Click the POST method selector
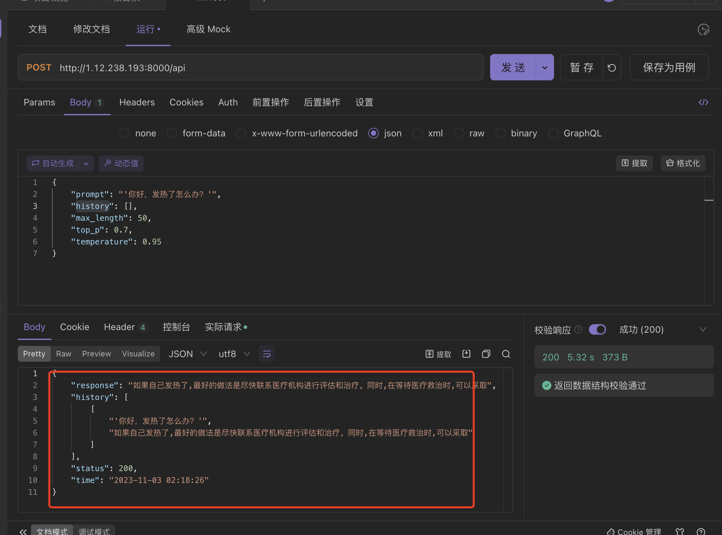722x535 pixels. coord(39,68)
